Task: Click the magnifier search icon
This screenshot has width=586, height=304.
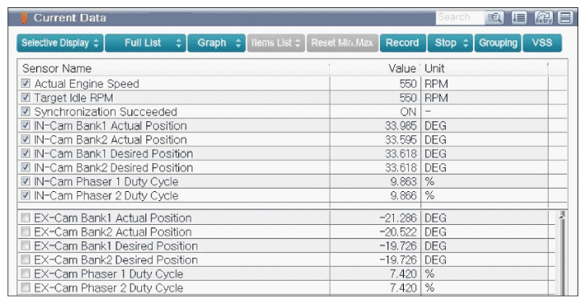Action: [495, 18]
